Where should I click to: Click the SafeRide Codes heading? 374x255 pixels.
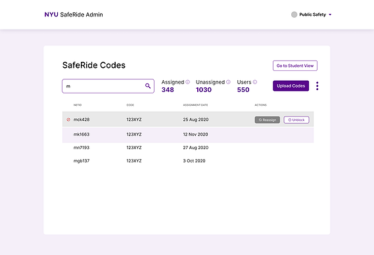point(94,65)
